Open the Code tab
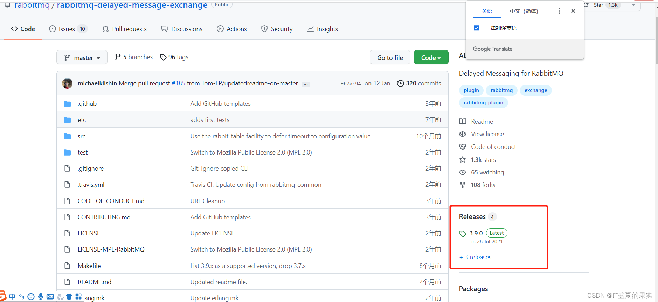The height and width of the screenshot is (302, 658). 23,29
